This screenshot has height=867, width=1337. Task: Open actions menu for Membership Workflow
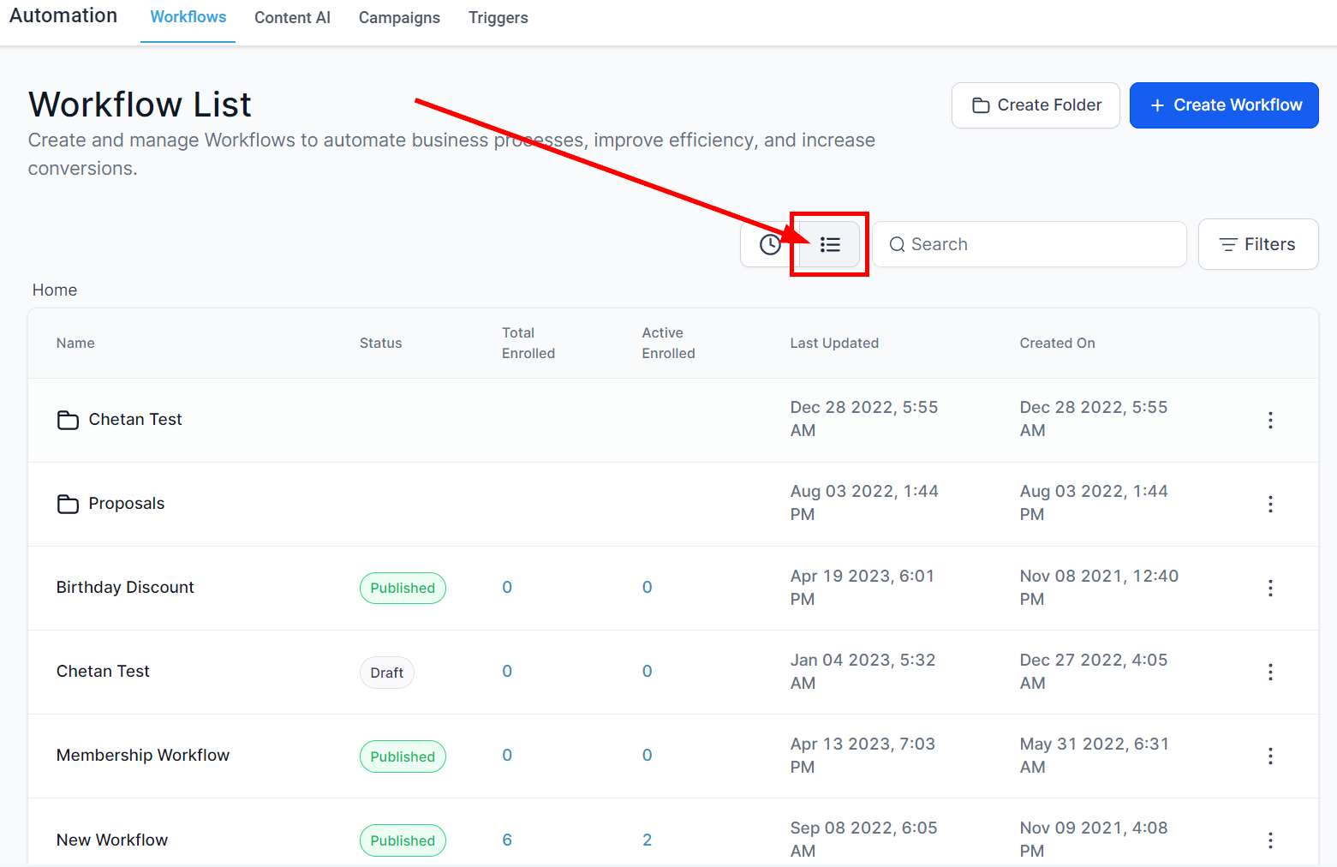click(x=1270, y=756)
